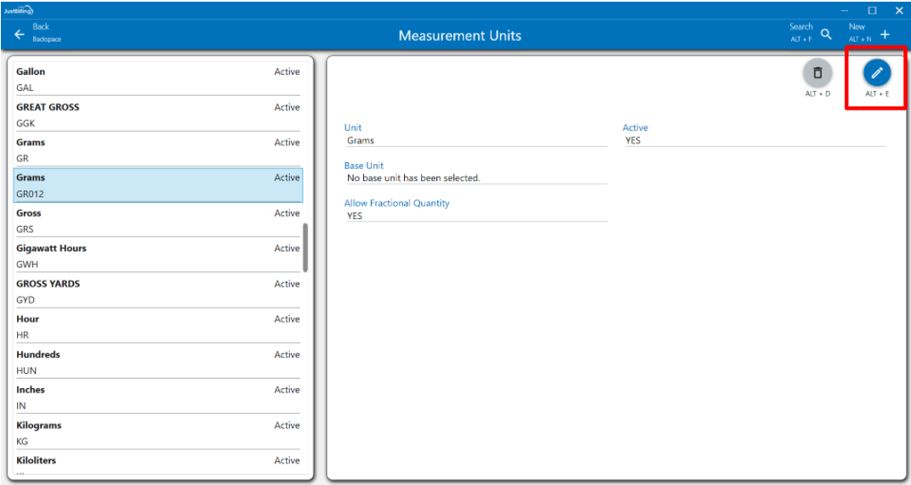Minimize the application window
Viewport: 911px width, 485px height.
click(x=845, y=10)
